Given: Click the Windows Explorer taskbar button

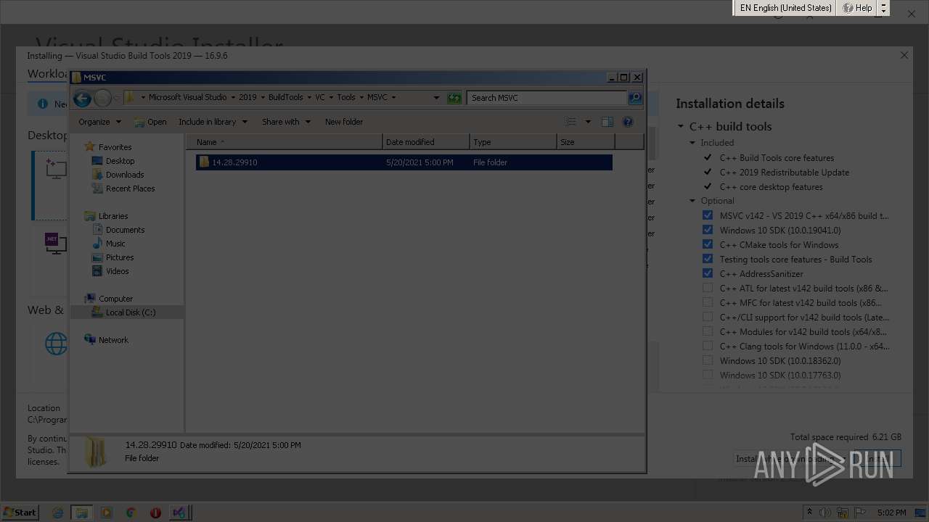Looking at the screenshot, I should click(x=82, y=513).
